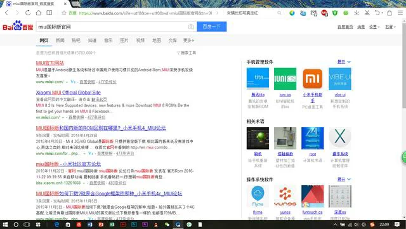Image resolution: width=406 pixels, height=229 pixels.
Task: Click the page vertical scrollbar
Action: (x=404, y=67)
